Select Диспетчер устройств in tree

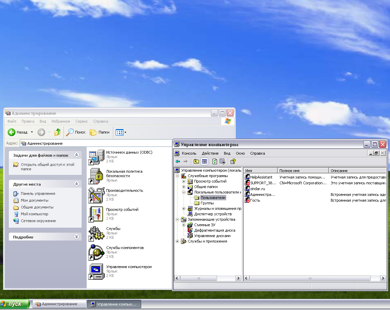[x=213, y=214]
